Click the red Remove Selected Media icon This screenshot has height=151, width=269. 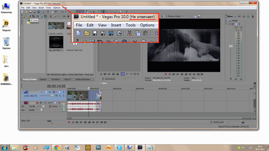(x=51, y=16)
